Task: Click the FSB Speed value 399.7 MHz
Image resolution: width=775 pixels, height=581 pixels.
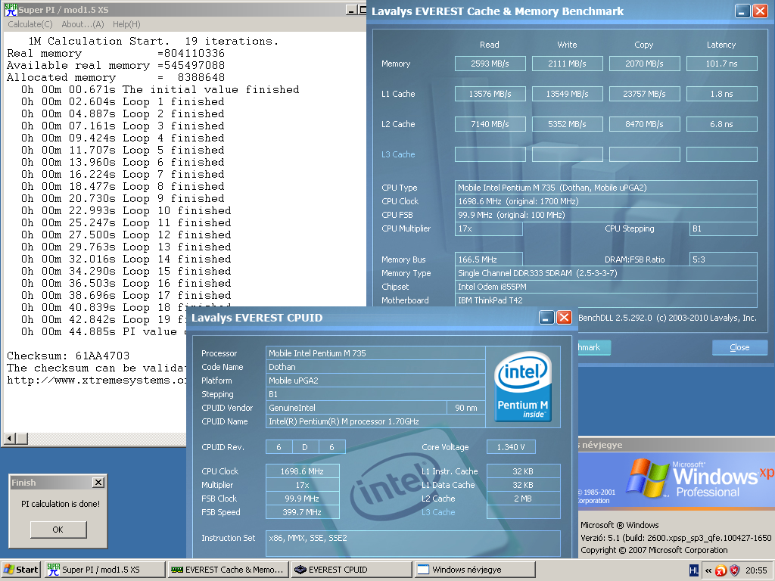Action: coord(303,512)
